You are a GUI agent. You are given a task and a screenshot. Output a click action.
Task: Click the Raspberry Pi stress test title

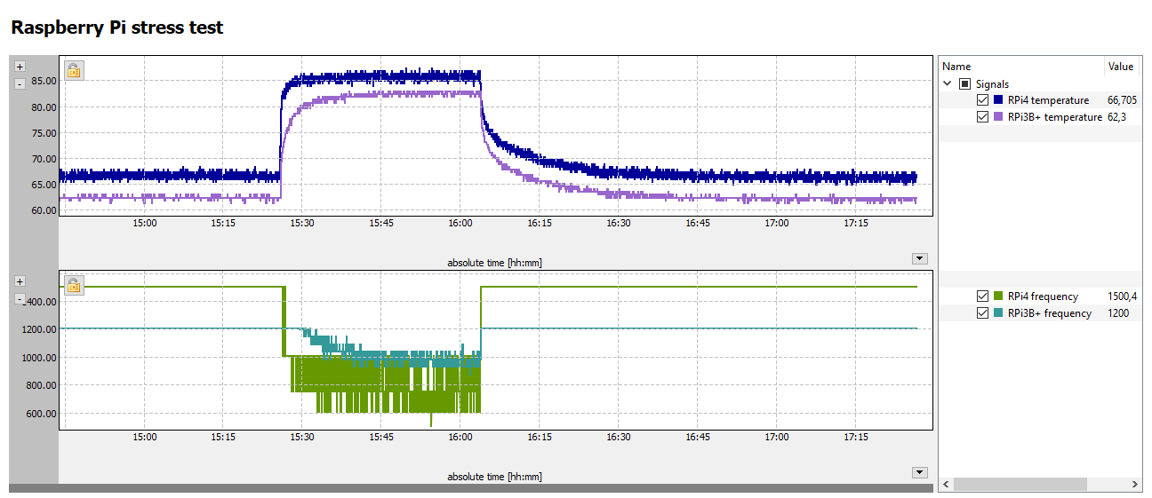(116, 28)
